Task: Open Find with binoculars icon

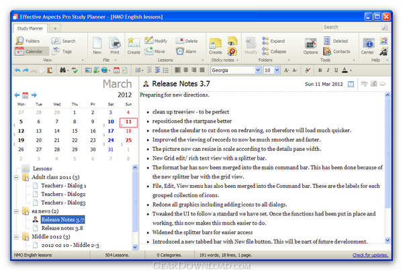Action: (x=62, y=70)
